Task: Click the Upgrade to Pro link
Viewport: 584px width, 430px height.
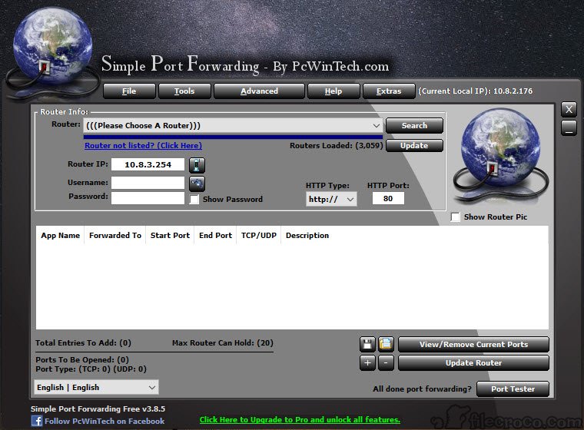Action: [300, 419]
